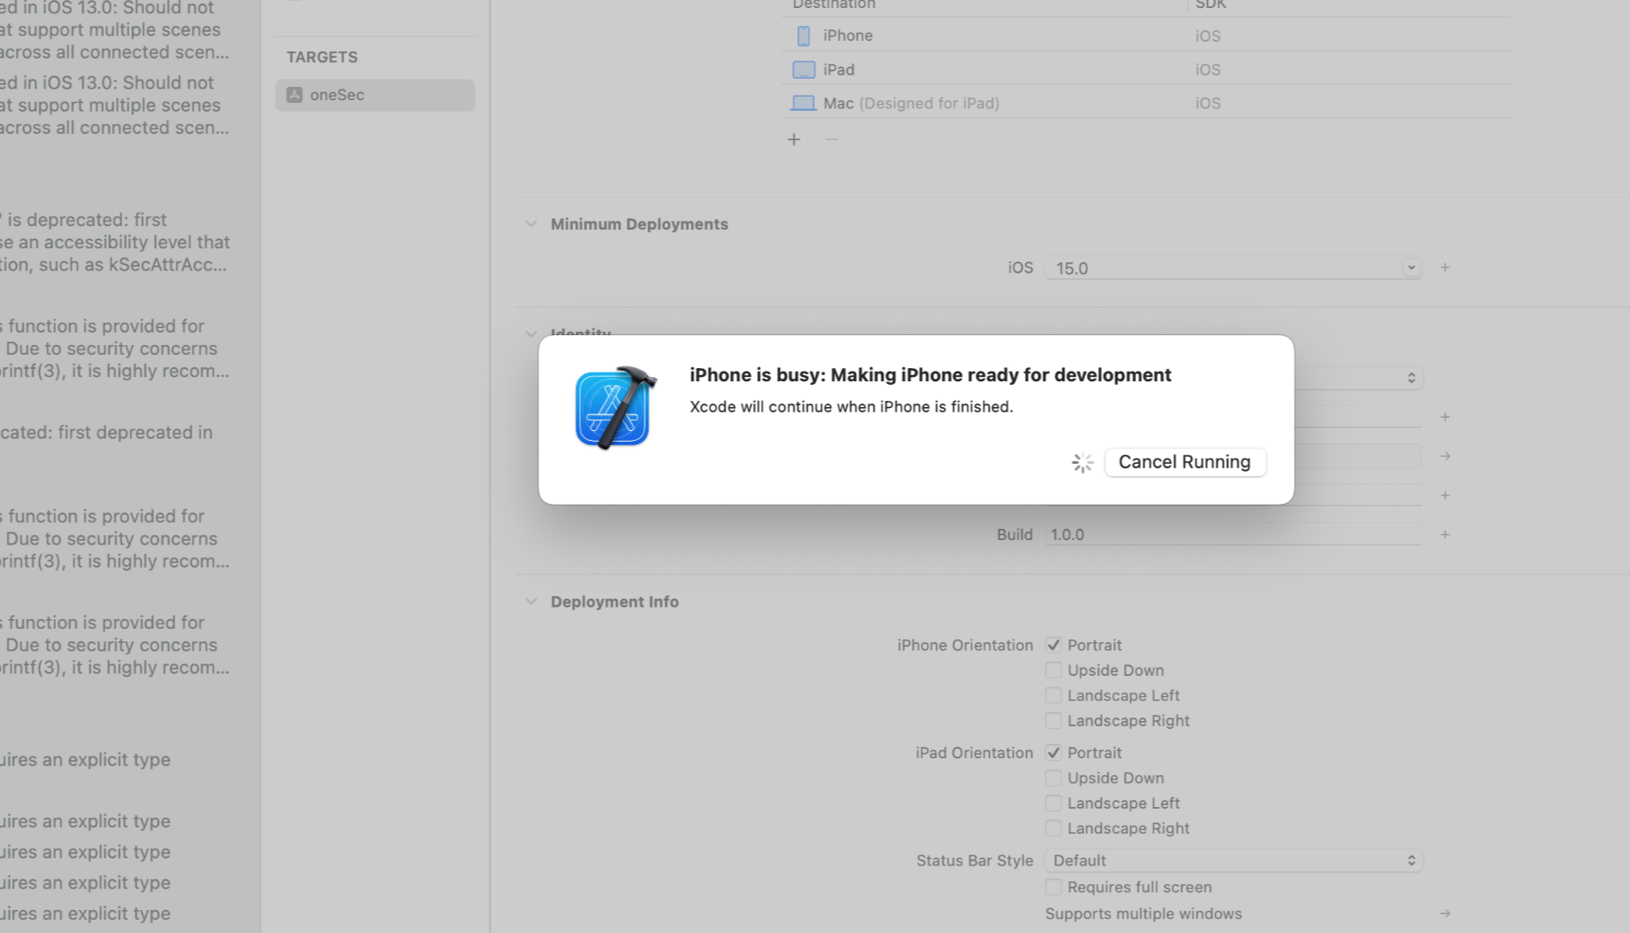Toggle iPad Orientation Portrait checkbox
Image resolution: width=1630 pixels, height=933 pixels.
point(1053,752)
